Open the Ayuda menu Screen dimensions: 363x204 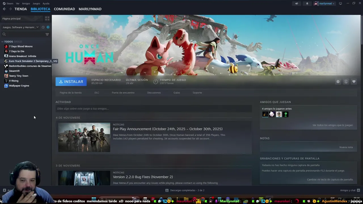tap(46, 3)
